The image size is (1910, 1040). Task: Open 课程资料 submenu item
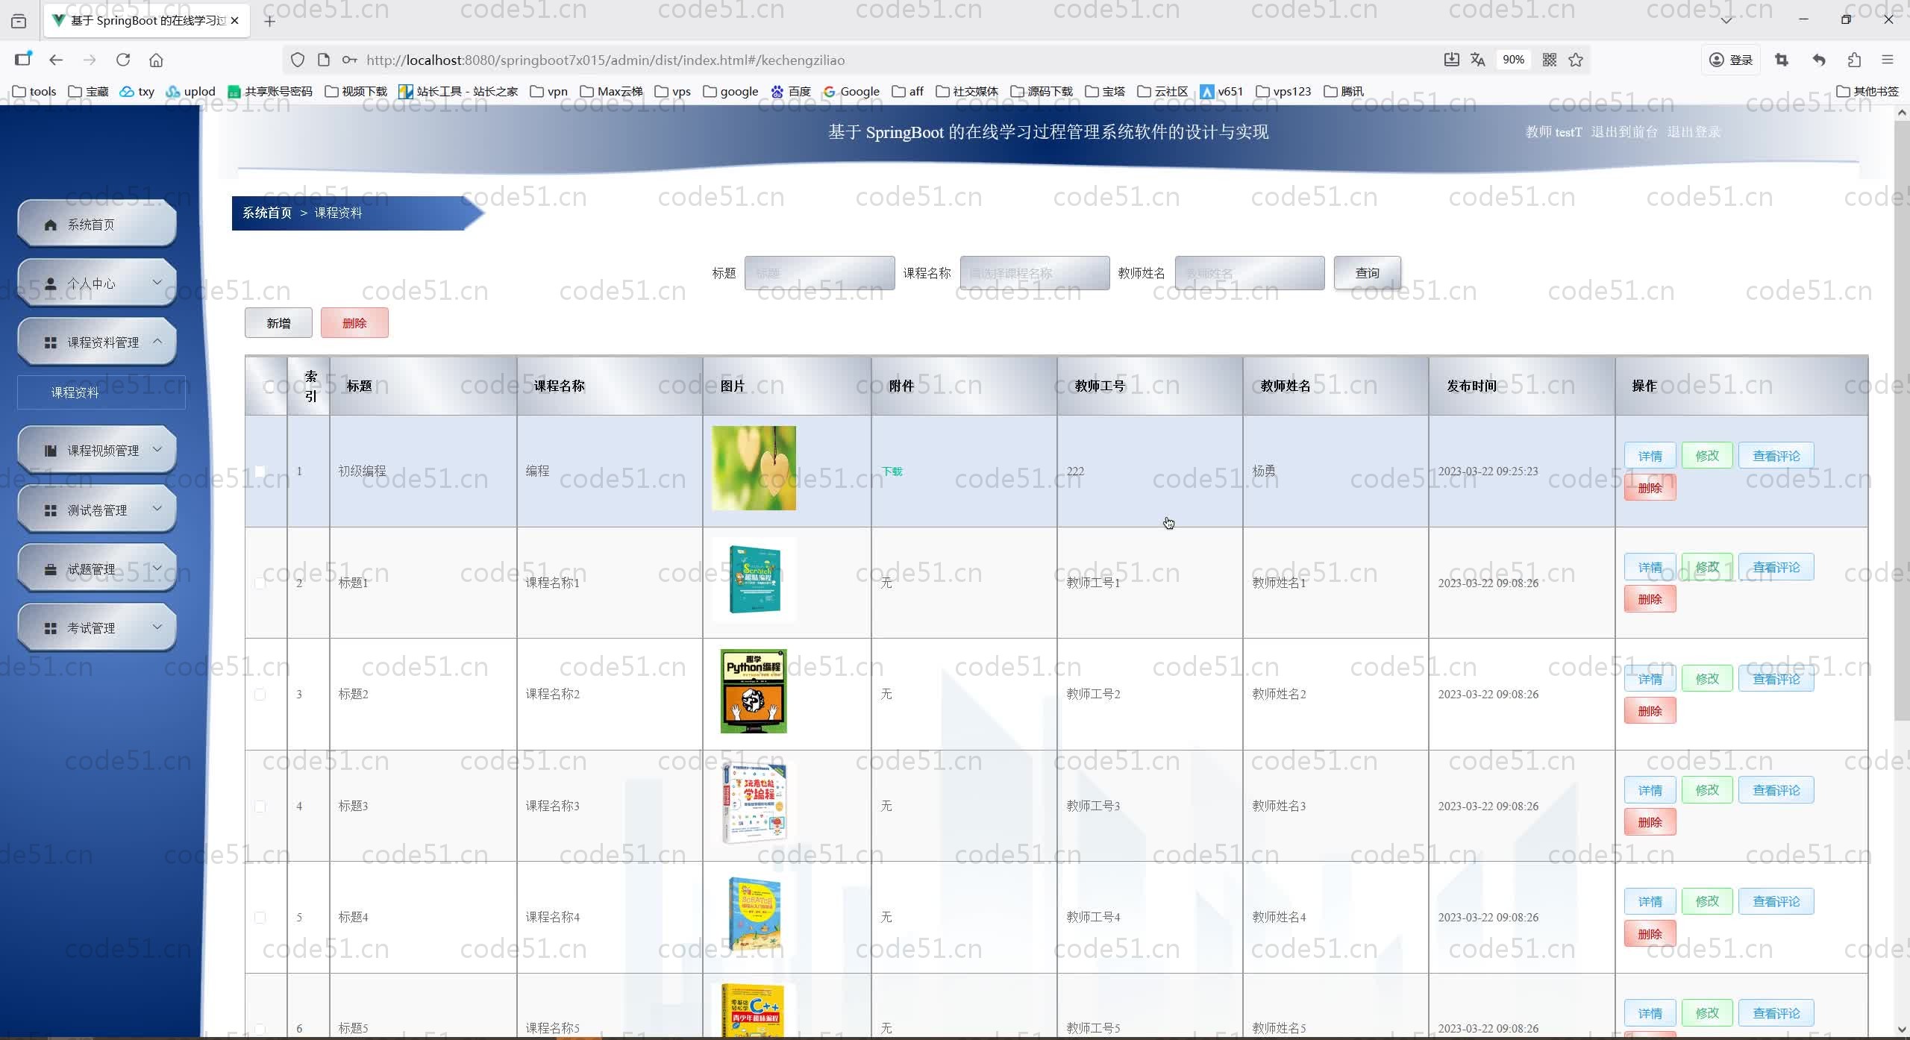(75, 392)
